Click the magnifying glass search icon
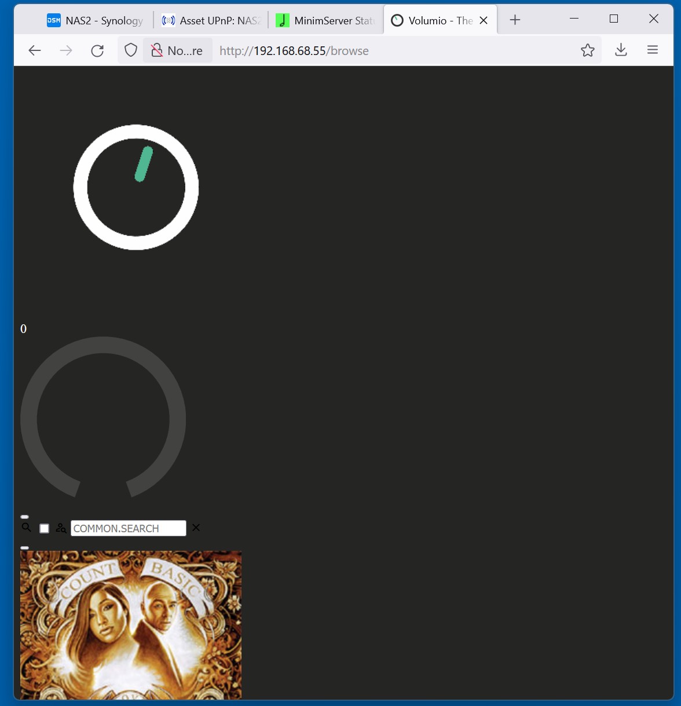This screenshot has width=681, height=706. [26, 528]
